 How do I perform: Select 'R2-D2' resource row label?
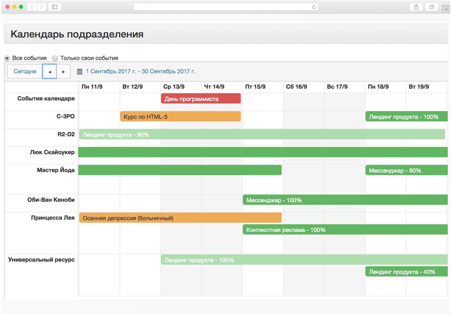tap(66, 134)
